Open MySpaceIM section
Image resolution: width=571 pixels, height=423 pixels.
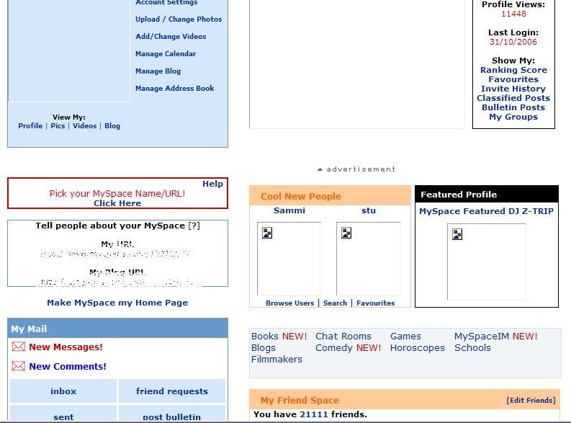(482, 337)
